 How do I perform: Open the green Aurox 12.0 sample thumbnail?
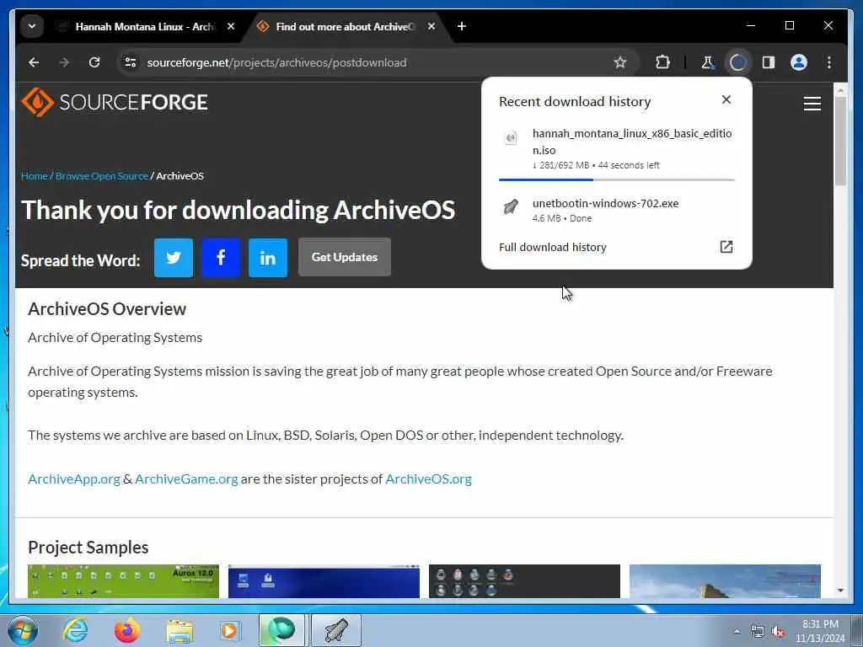[x=123, y=581]
